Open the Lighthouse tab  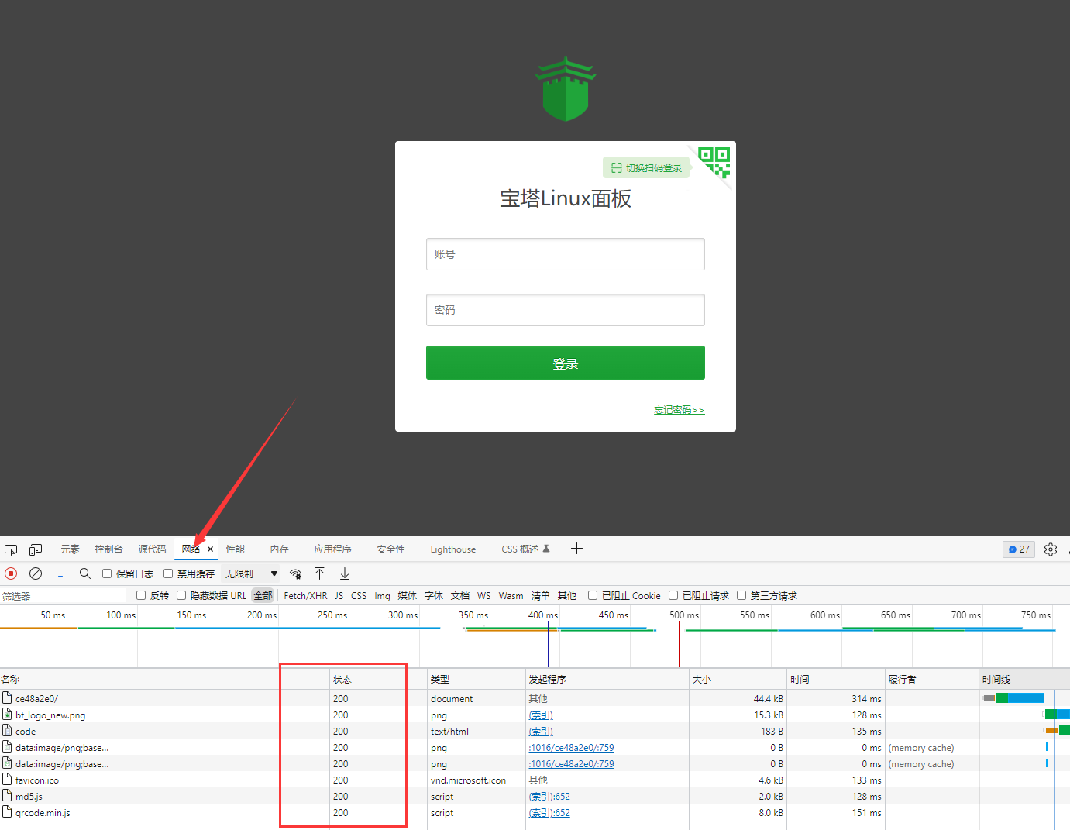(453, 549)
